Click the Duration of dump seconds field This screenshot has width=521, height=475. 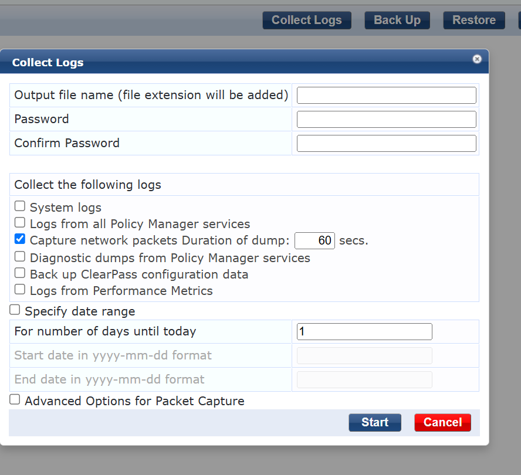314,240
